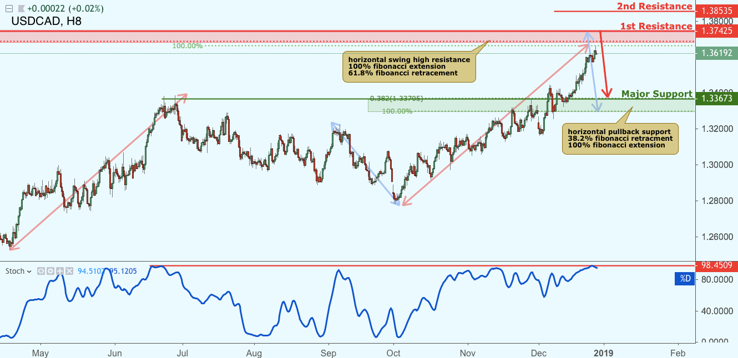This screenshot has width=738, height=358.
Task: Click the plus icon on Stoch legend
Action: pos(60,271)
